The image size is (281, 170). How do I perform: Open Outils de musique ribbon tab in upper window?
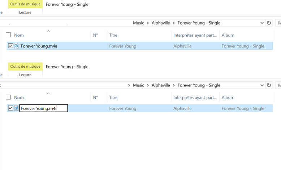tap(25, 4)
